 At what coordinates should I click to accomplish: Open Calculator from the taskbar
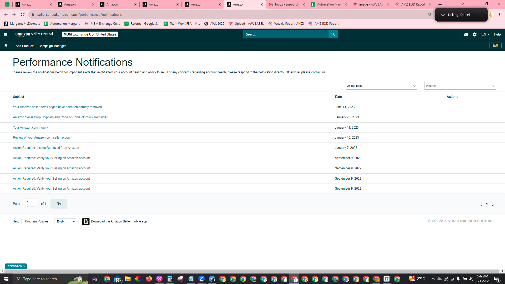point(170,279)
